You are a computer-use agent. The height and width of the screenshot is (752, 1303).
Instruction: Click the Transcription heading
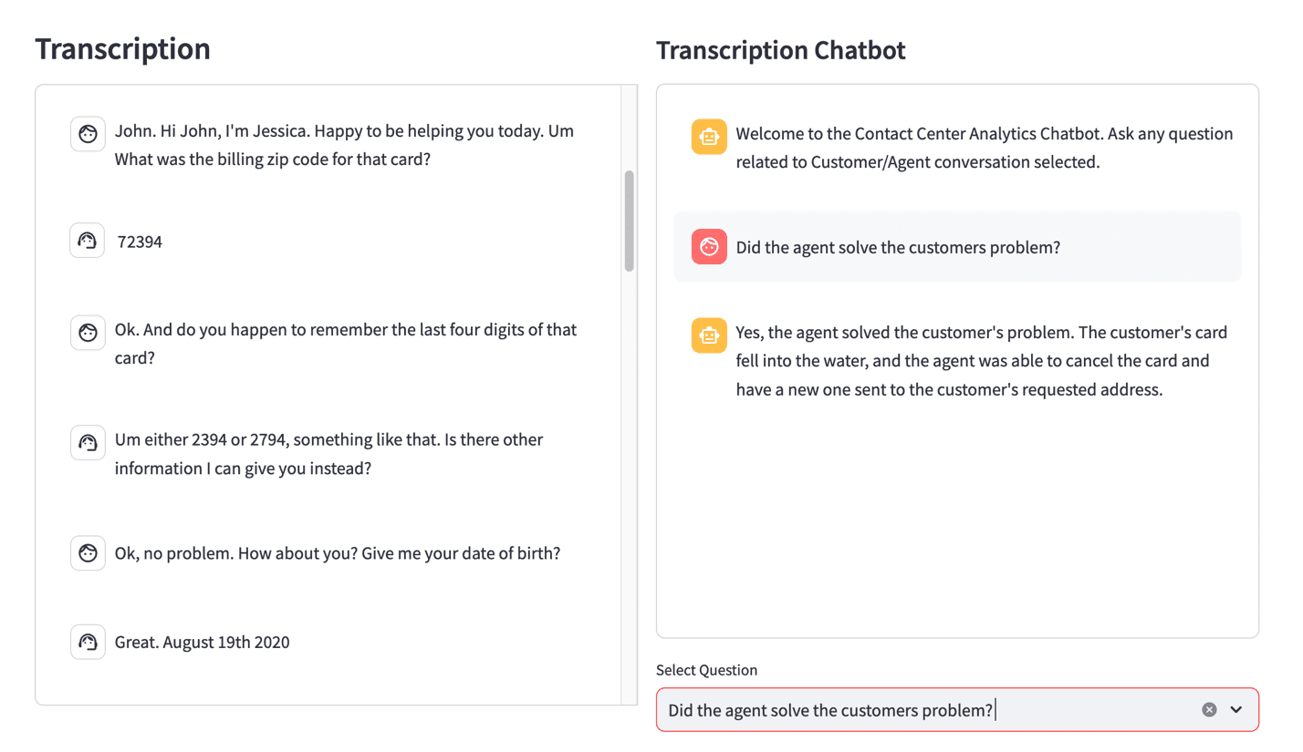(122, 48)
